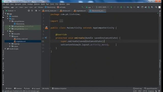The width and height of the screenshot is (163, 92).
Task: Expand Gradle Scripts node
Action: pyautogui.click(x=5, y=49)
